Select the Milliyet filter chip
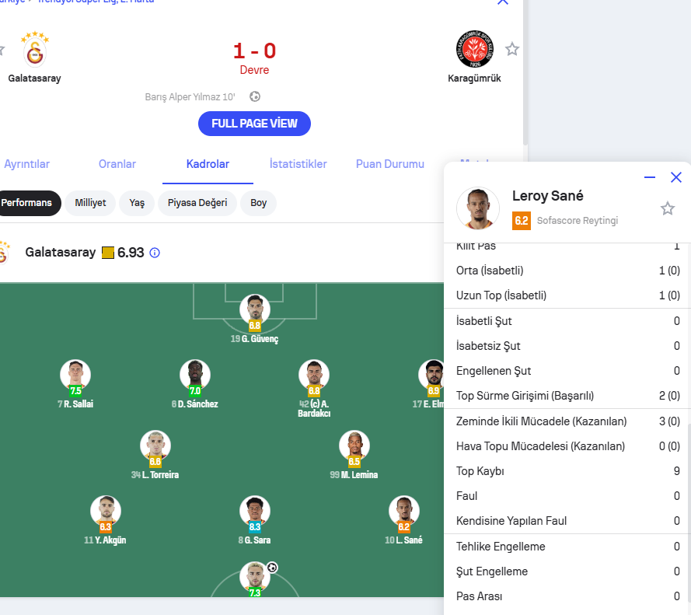691x615 pixels. point(90,203)
